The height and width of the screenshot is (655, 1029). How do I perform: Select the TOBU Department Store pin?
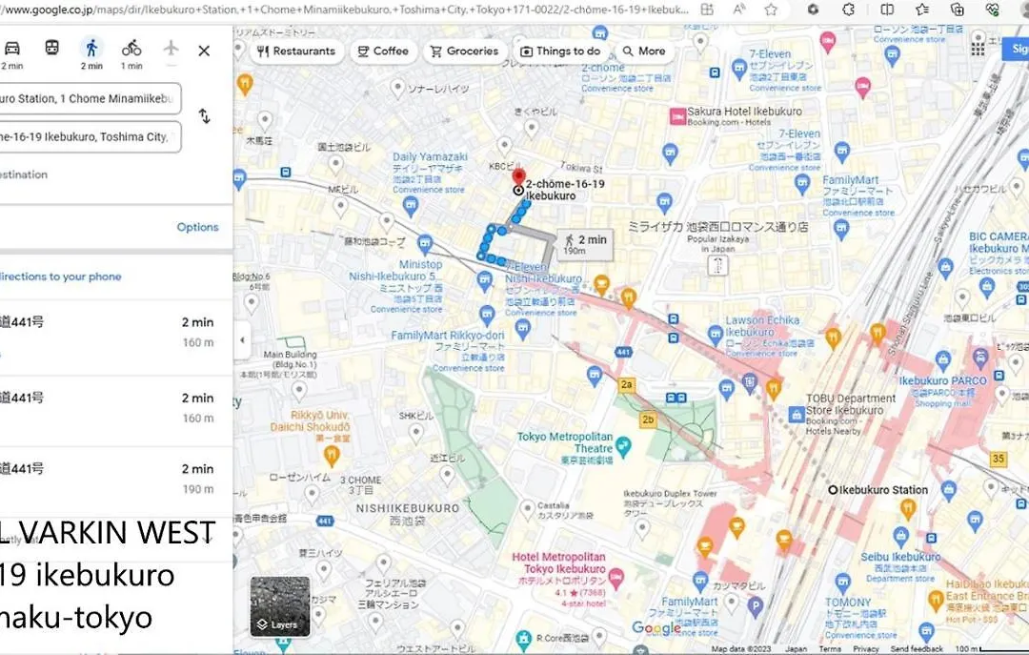pyautogui.click(x=796, y=414)
